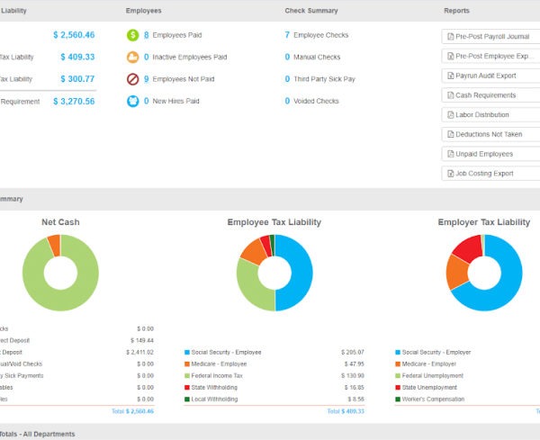Open the Labor Distribution report

click(490, 115)
